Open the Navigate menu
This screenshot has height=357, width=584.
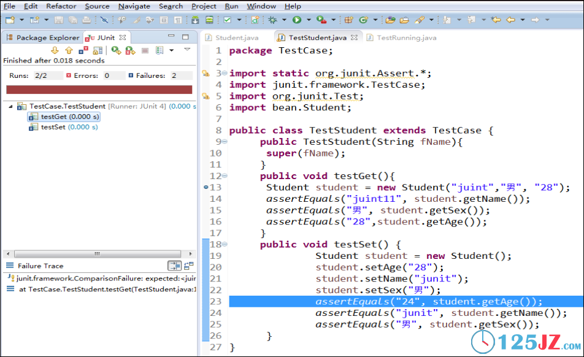[134, 6]
